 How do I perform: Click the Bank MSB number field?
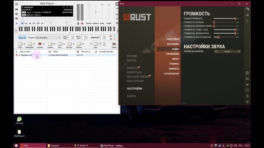(x=69, y=37)
